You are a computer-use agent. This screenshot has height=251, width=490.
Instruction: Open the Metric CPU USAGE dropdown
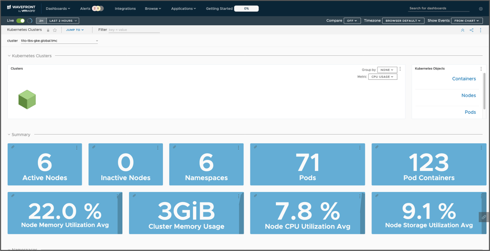tap(382, 77)
